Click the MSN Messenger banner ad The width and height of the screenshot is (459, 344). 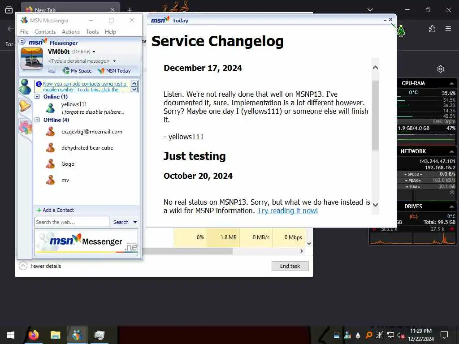click(x=87, y=242)
